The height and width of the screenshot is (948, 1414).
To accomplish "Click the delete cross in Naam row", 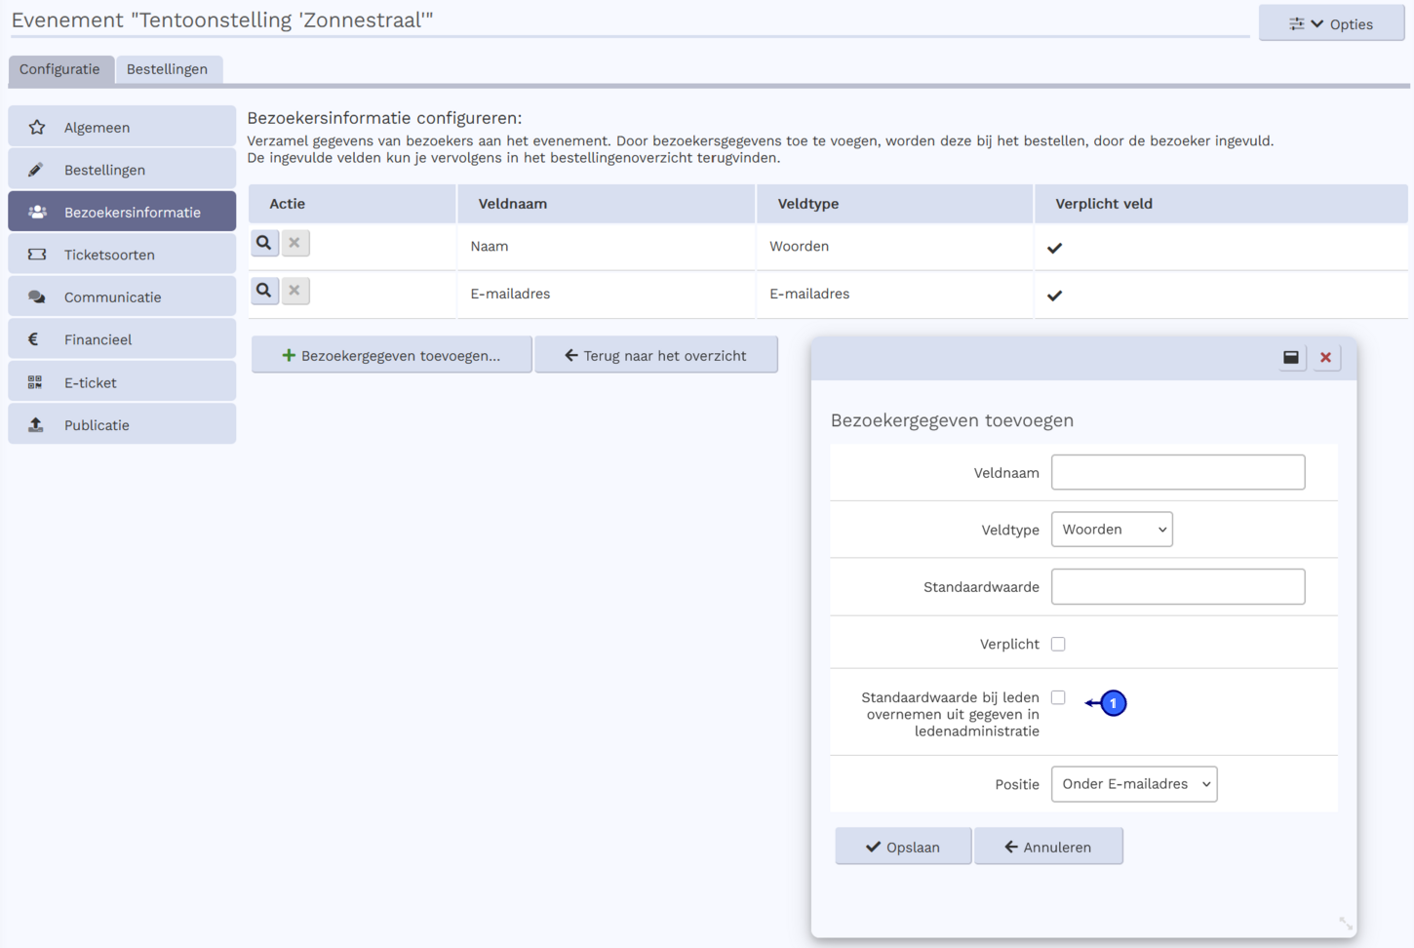I will (x=295, y=243).
